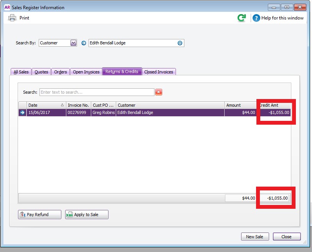Select the Closed Invoices tab
312x252 pixels.
click(x=159, y=72)
